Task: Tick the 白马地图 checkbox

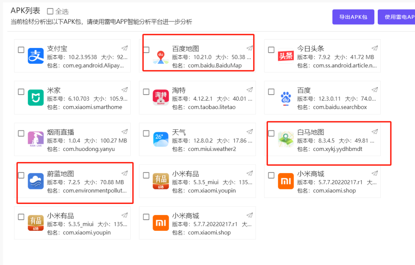Action: point(271,133)
